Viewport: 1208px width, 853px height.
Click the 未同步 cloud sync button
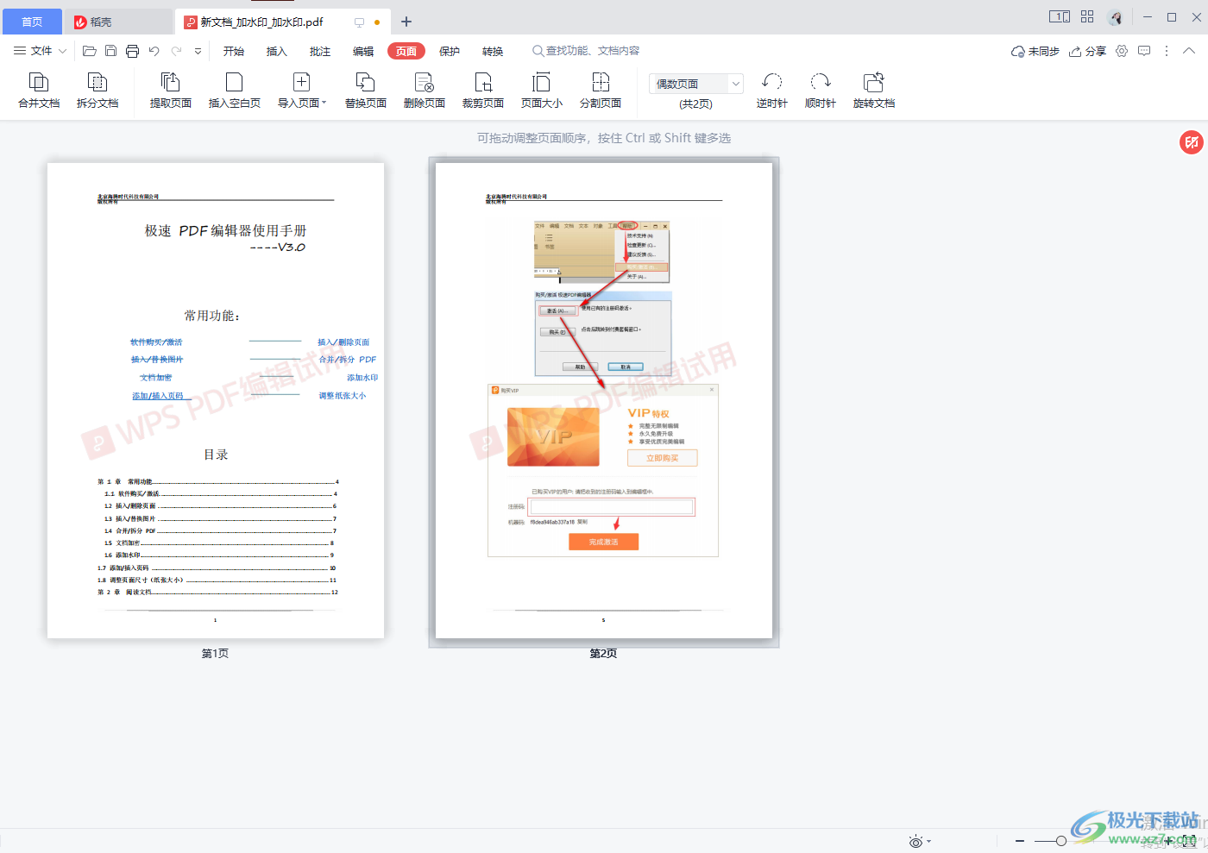click(x=1035, y=51)
